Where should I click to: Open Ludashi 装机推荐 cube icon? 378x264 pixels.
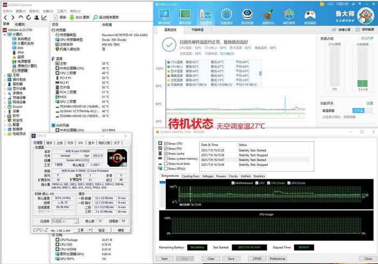click(289, 15)
